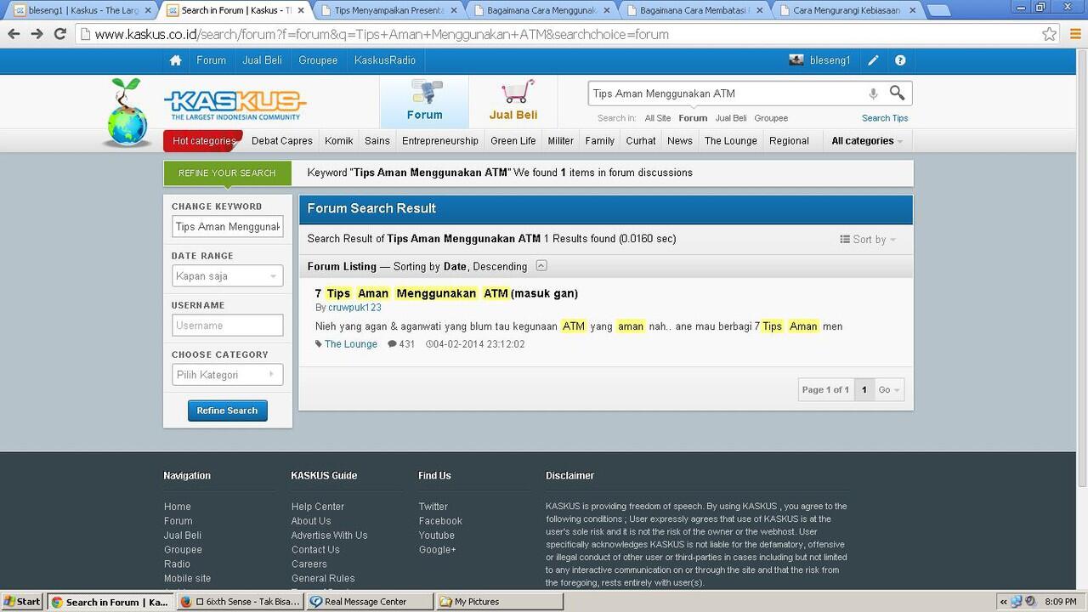Click the main search text box
Screen dimensions: 1088x612
pyautogui.click(x=727, y=93)
